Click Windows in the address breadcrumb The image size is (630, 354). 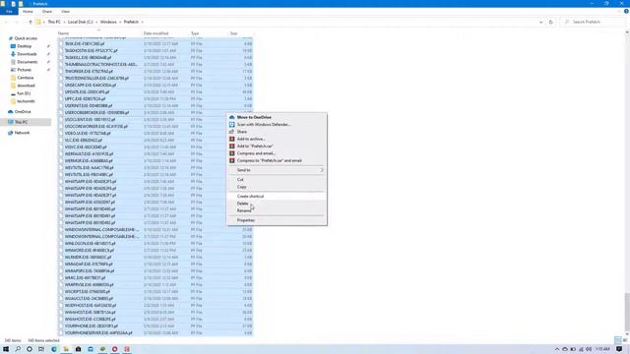(x=108, y=22)
